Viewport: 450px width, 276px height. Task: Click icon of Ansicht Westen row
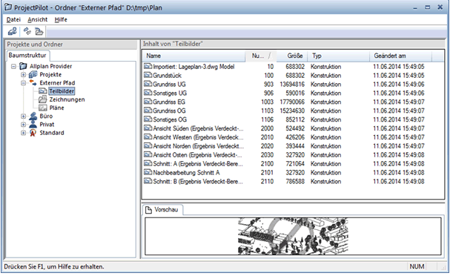click(x=148, y=137)
